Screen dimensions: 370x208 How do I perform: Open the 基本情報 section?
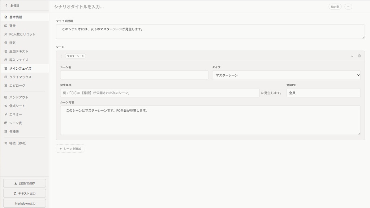click(25, 17)
